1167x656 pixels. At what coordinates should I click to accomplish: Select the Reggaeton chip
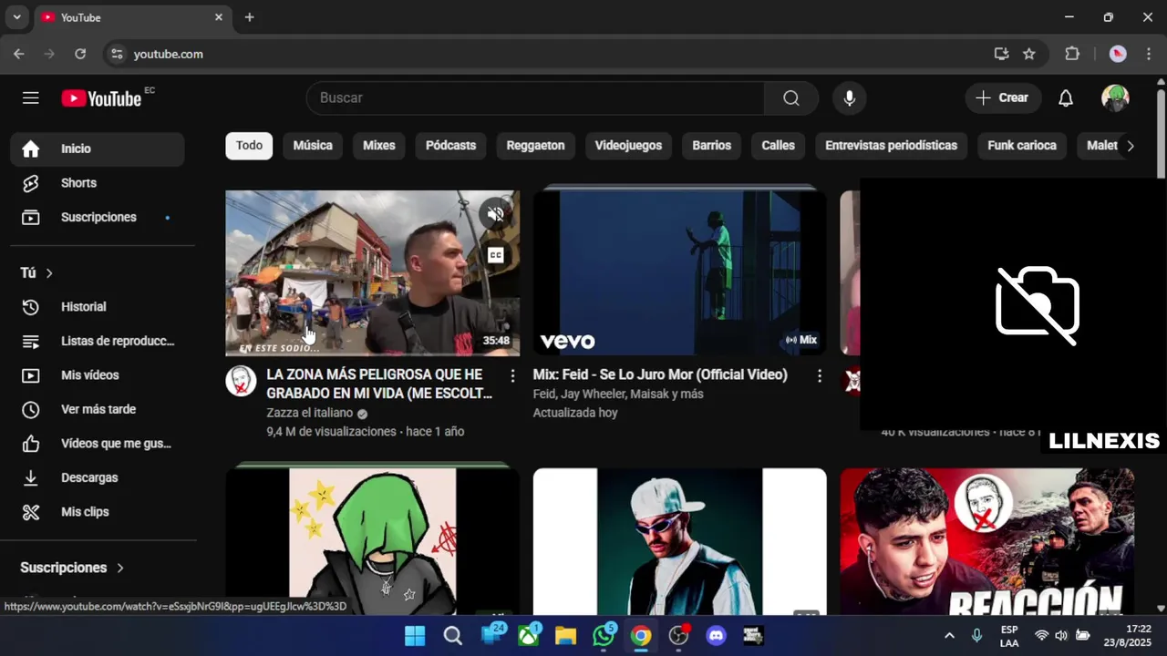[x=535, y=146]
